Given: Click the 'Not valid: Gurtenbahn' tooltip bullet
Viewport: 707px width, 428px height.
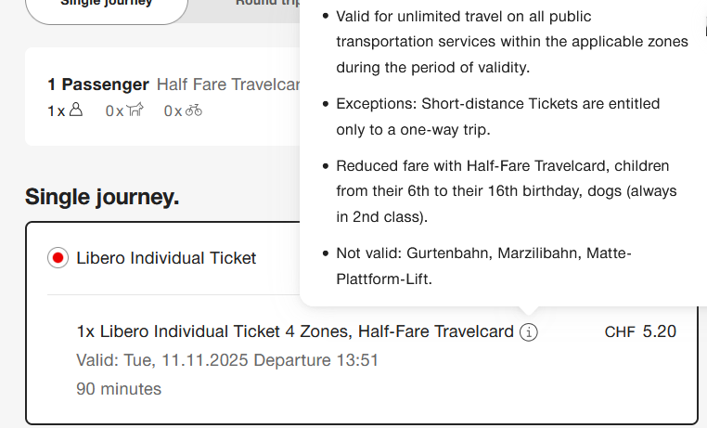Looking at the screenshot, I should (x=482, y=266).
